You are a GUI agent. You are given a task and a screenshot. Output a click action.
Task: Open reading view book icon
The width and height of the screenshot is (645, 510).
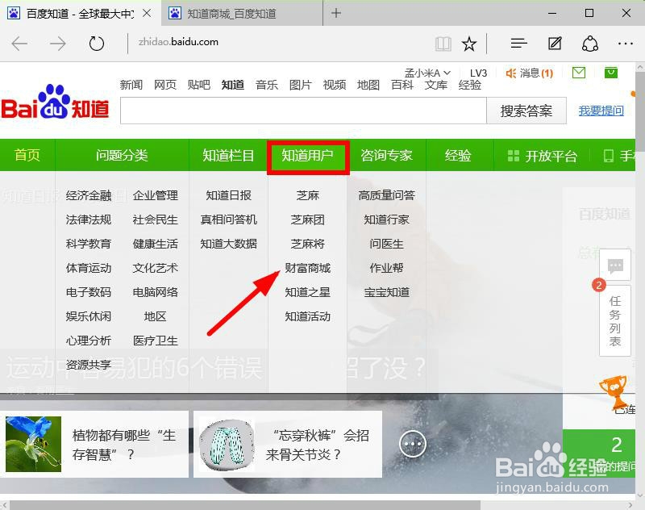(x=443, y=44)
